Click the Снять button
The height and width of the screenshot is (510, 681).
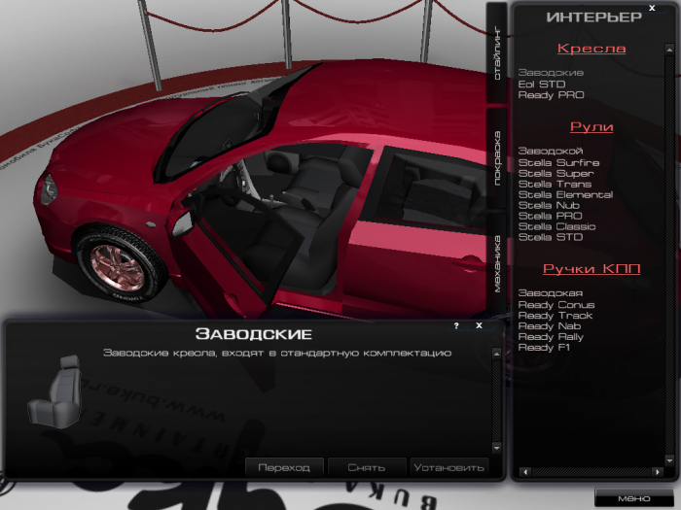click(x=367, y=467)
